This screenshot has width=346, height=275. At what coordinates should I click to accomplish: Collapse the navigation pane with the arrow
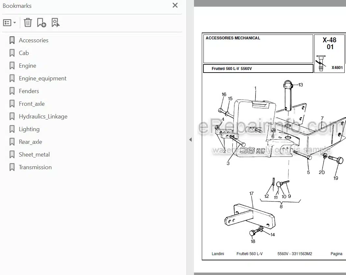click(190, 140)
